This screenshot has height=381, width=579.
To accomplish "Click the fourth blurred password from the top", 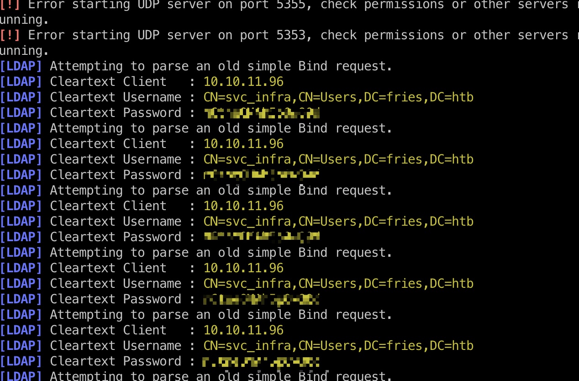I will click(x=261, y=299).
